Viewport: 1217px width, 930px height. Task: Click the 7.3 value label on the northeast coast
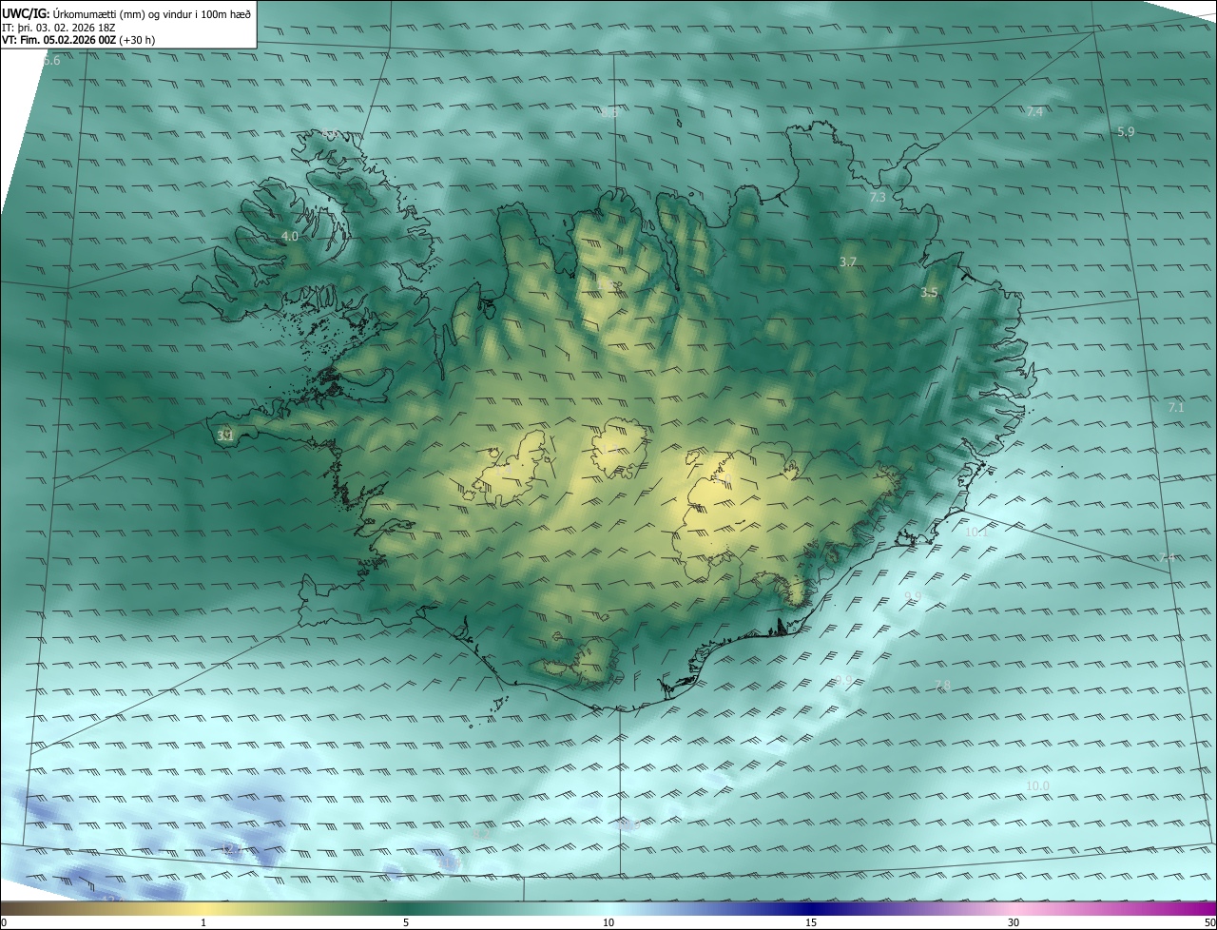pyautogui.click(x=878, y=198)
